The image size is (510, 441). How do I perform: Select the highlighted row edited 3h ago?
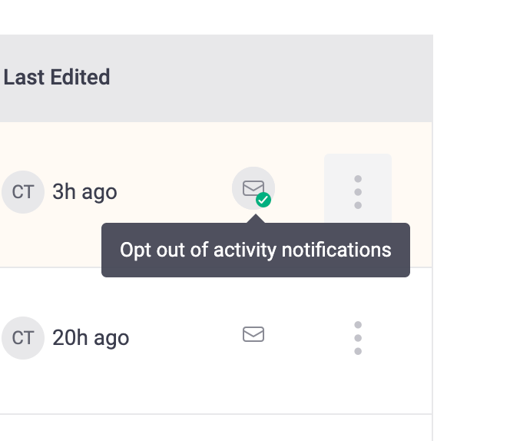click(169, 154)
